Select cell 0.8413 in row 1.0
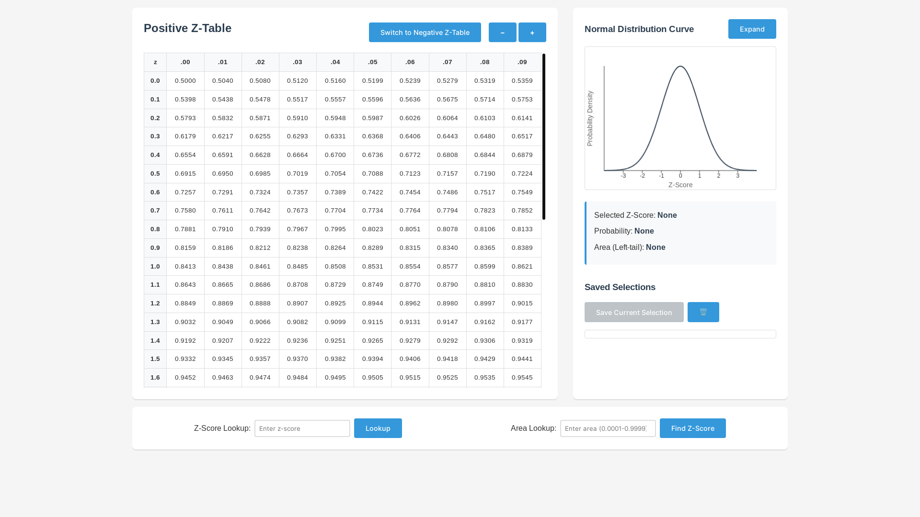The height and width of the screenshot is (517, 920). pos(185,267)
